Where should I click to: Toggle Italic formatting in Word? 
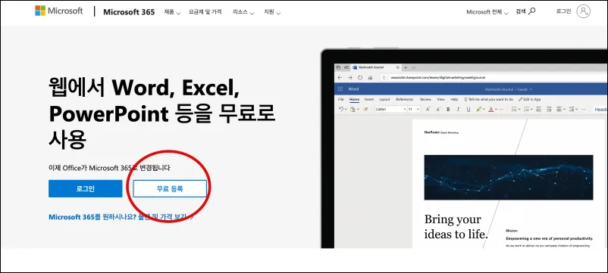(458, 110)
